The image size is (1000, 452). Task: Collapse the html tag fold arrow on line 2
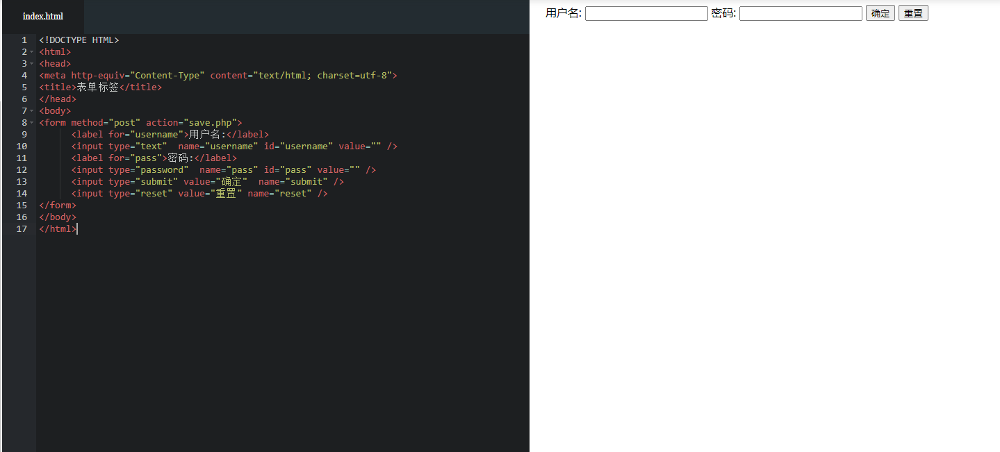pyautogui.click(x=32, y=52)
